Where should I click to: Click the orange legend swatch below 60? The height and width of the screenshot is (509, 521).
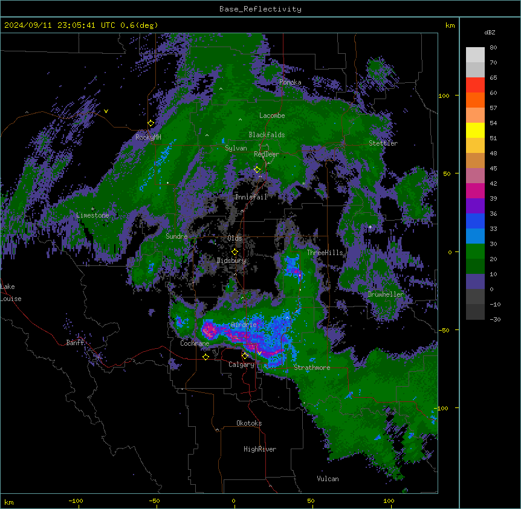pos(475,100)
